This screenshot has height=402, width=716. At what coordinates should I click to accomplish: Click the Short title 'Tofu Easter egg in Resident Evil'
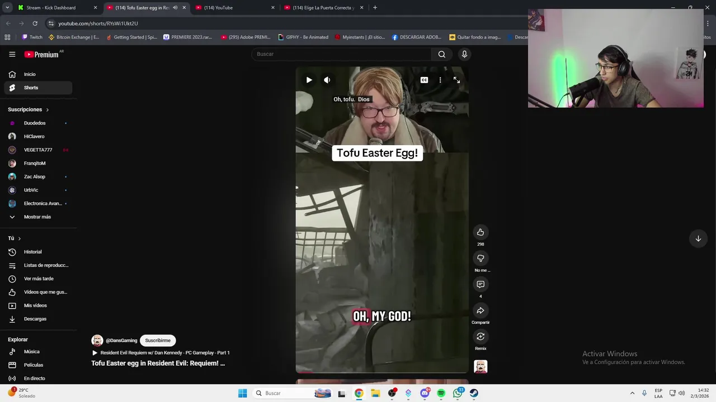(x=158, y=363)
